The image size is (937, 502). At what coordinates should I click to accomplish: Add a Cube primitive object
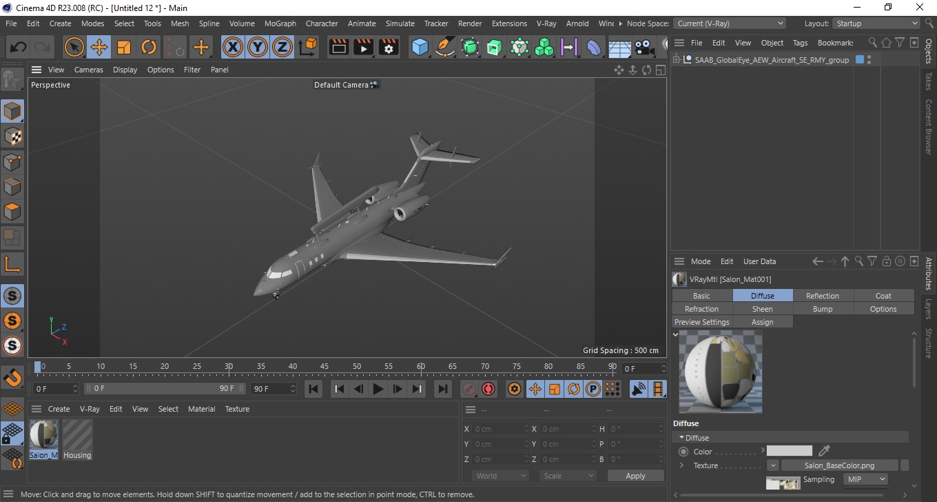coord(420,47)
